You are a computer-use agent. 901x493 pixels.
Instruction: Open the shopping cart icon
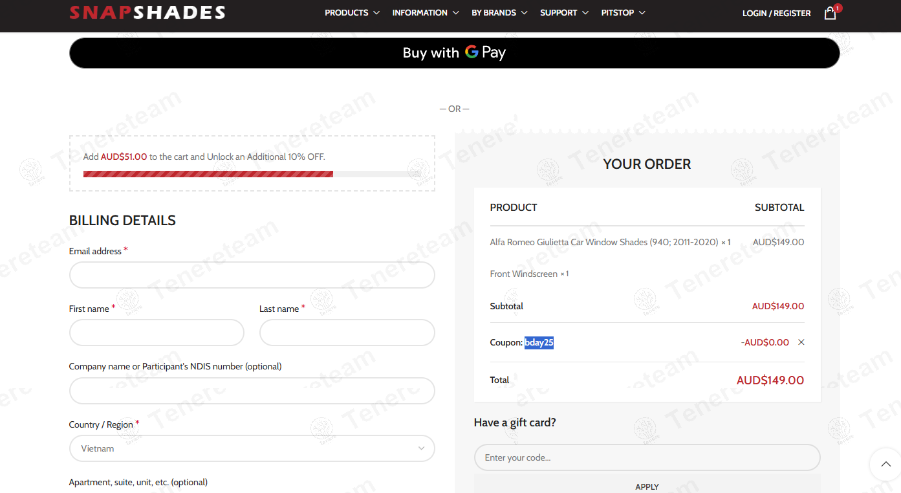[830, 13]
